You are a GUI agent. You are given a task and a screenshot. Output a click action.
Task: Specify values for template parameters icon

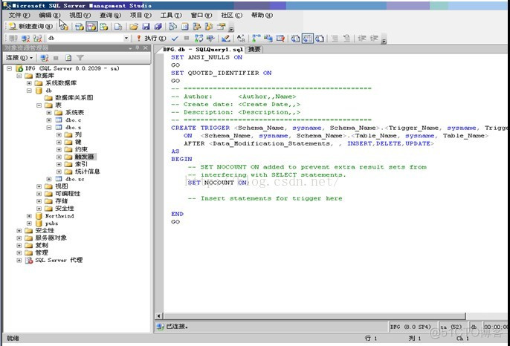(241, 39)
